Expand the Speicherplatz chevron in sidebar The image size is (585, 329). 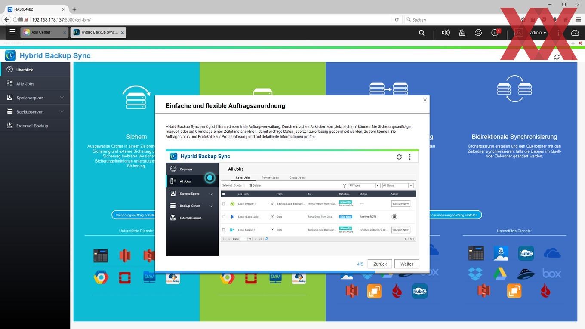62,98
